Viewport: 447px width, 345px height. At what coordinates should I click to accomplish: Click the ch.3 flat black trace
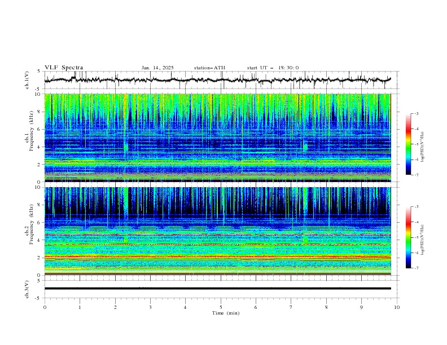click(x=217, y=289)
